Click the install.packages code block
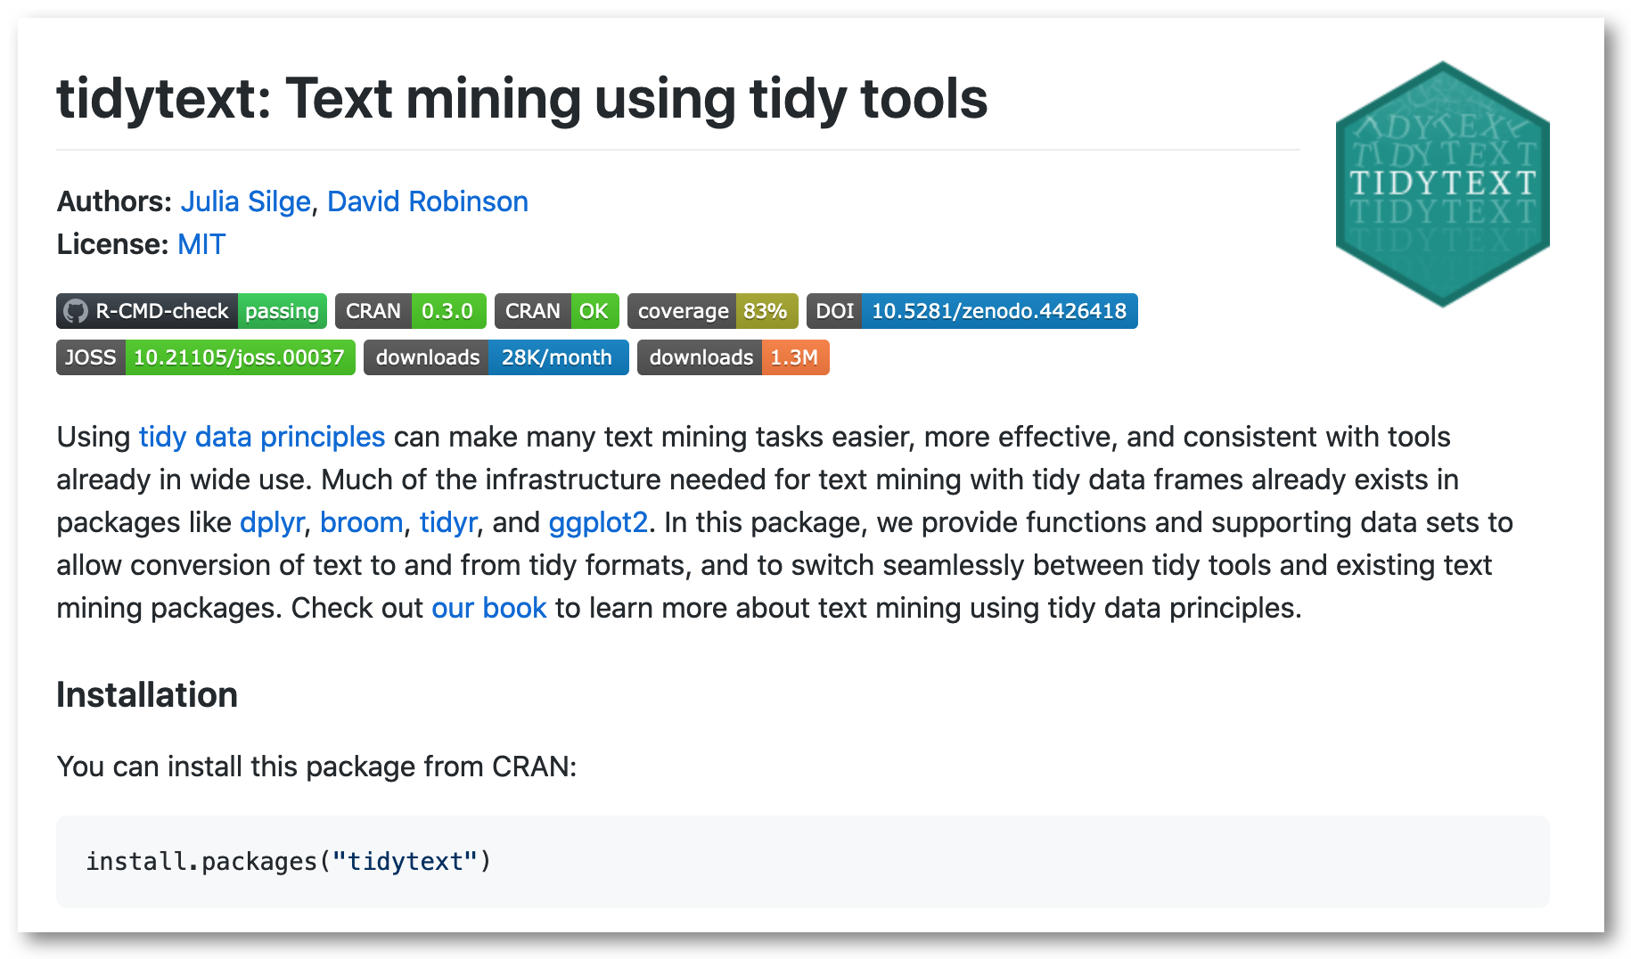Viewport: 1631px width, 959px height. pos(802,862)
